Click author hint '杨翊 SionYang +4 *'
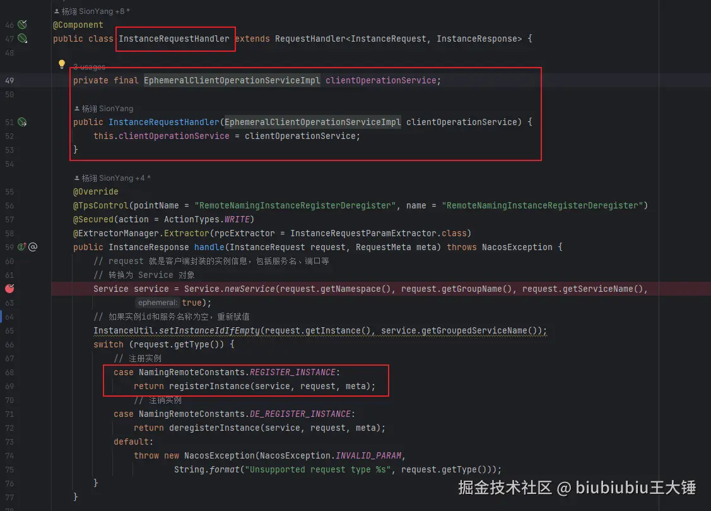The width and height of the screenshot is (711, 511). tap(112, 178)
